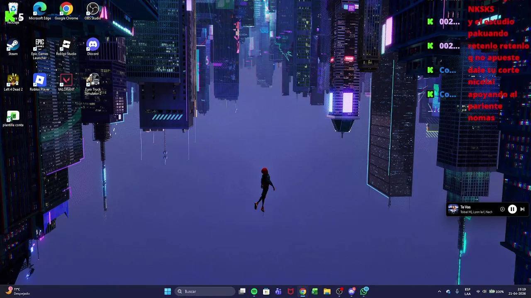Open the volume control in tray
This screenshot has height=298, width=531.
click(484, 291)
